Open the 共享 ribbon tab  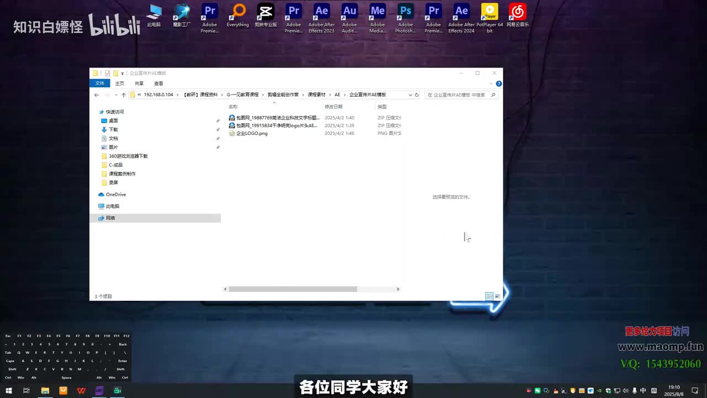pos(139,83)
